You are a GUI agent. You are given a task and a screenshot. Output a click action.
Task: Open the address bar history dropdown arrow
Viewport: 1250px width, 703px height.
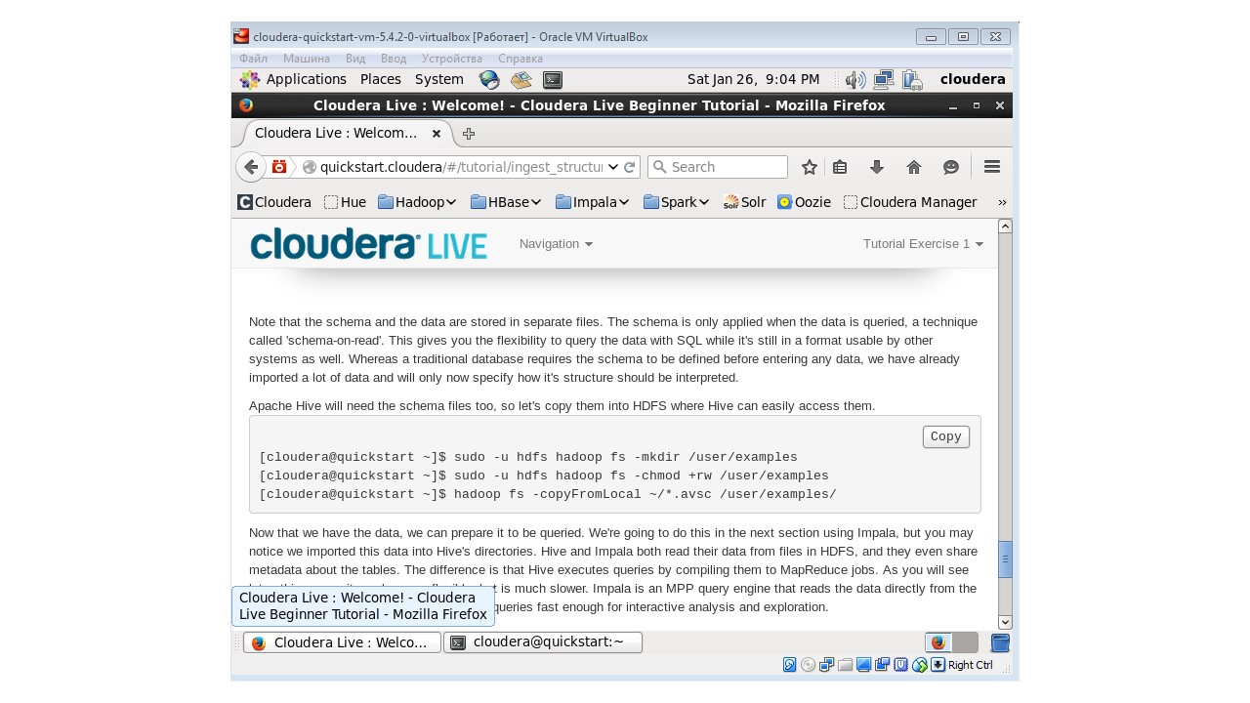point(613,167)
